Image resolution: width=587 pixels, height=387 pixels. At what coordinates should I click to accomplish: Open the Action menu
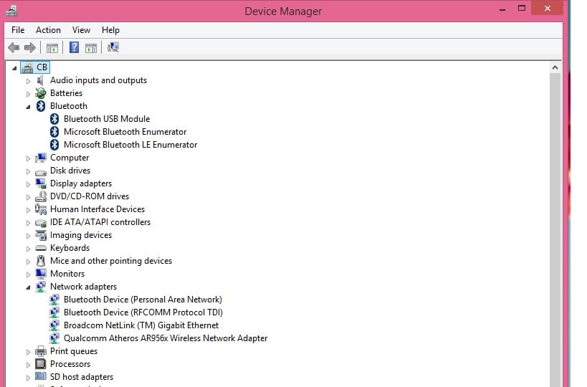[x=48, y=30]
